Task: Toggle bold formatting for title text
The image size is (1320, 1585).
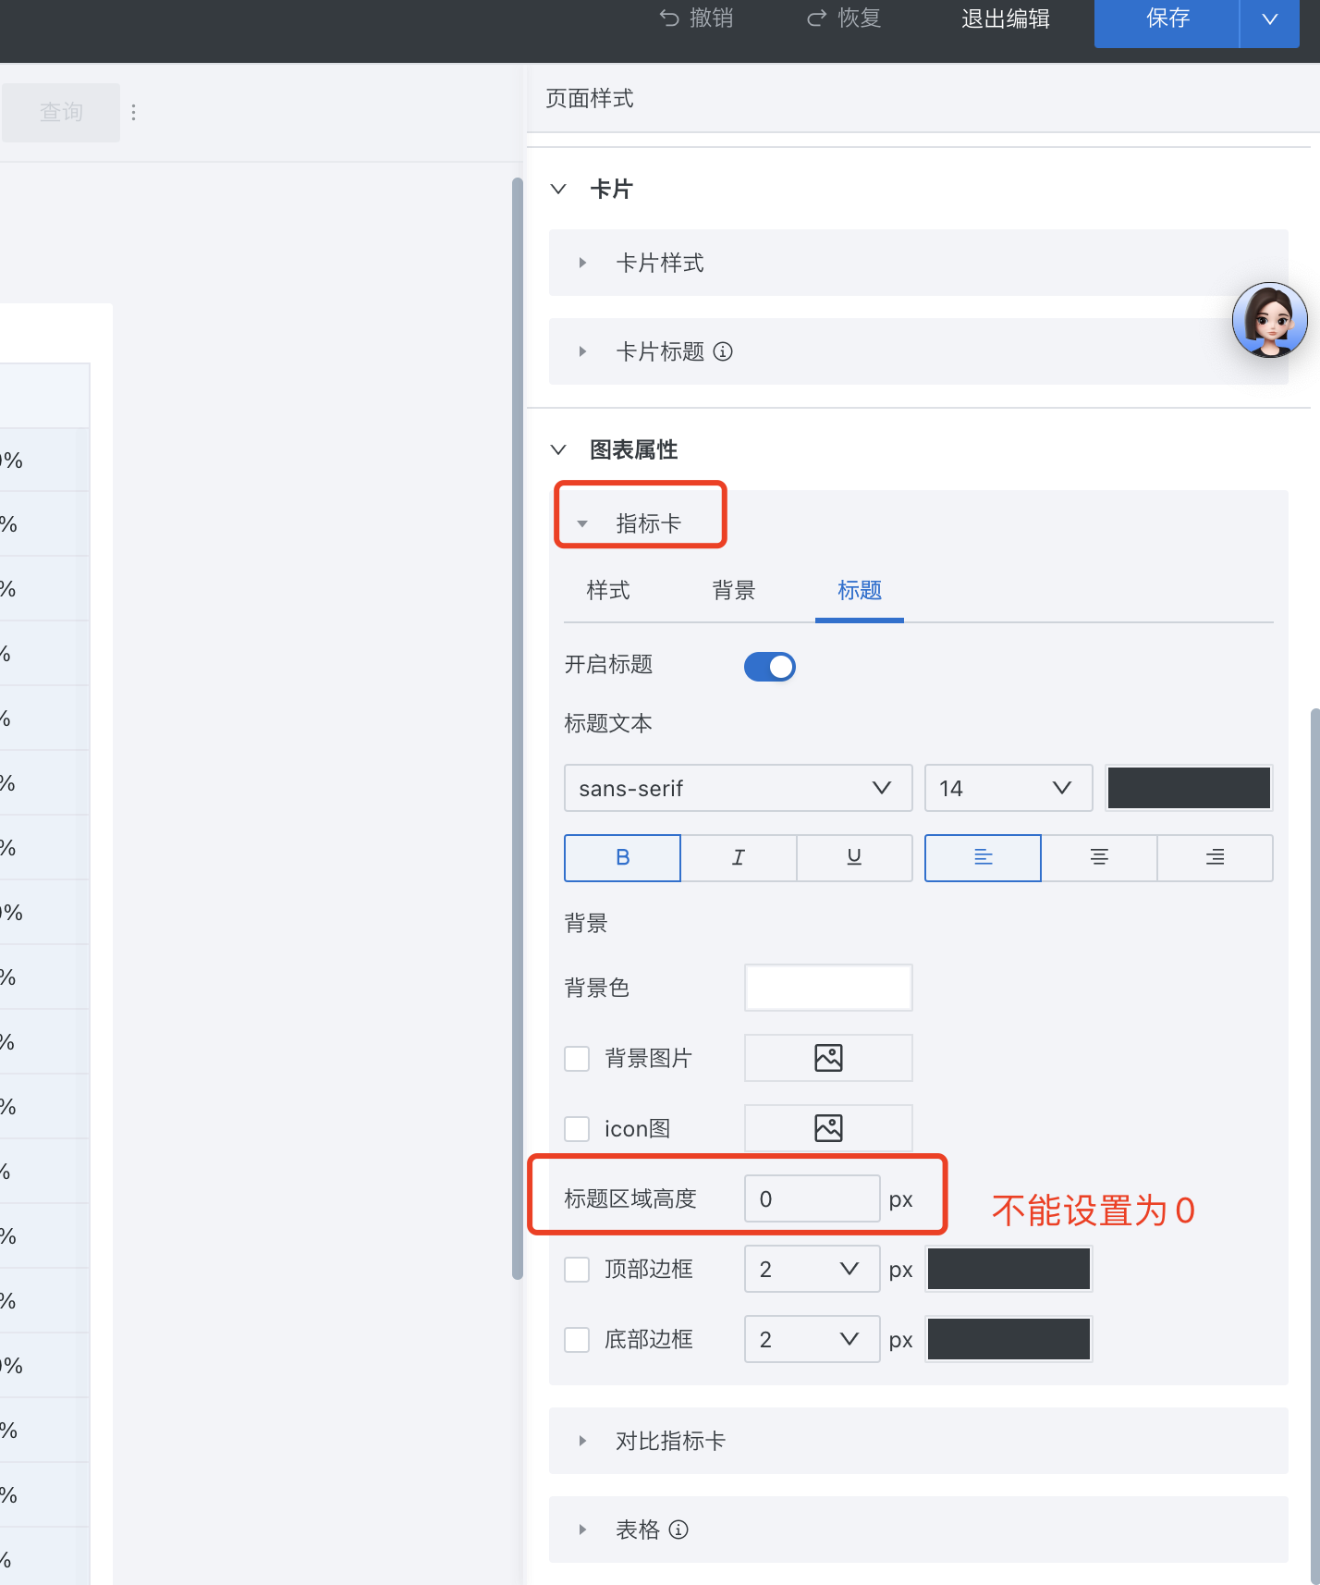Action: (x=622, y=858)
